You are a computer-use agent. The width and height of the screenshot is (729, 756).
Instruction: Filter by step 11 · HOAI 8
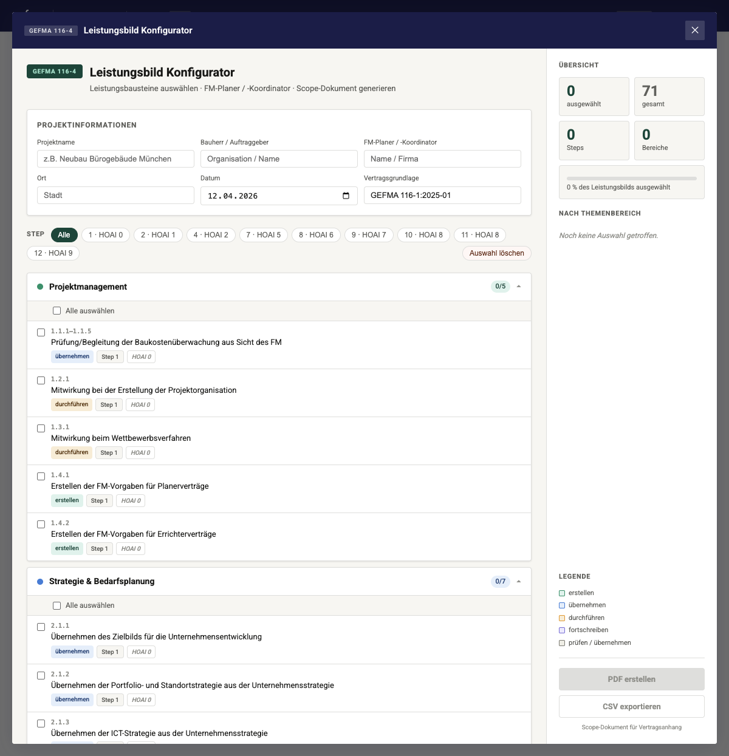click(480, 235)
